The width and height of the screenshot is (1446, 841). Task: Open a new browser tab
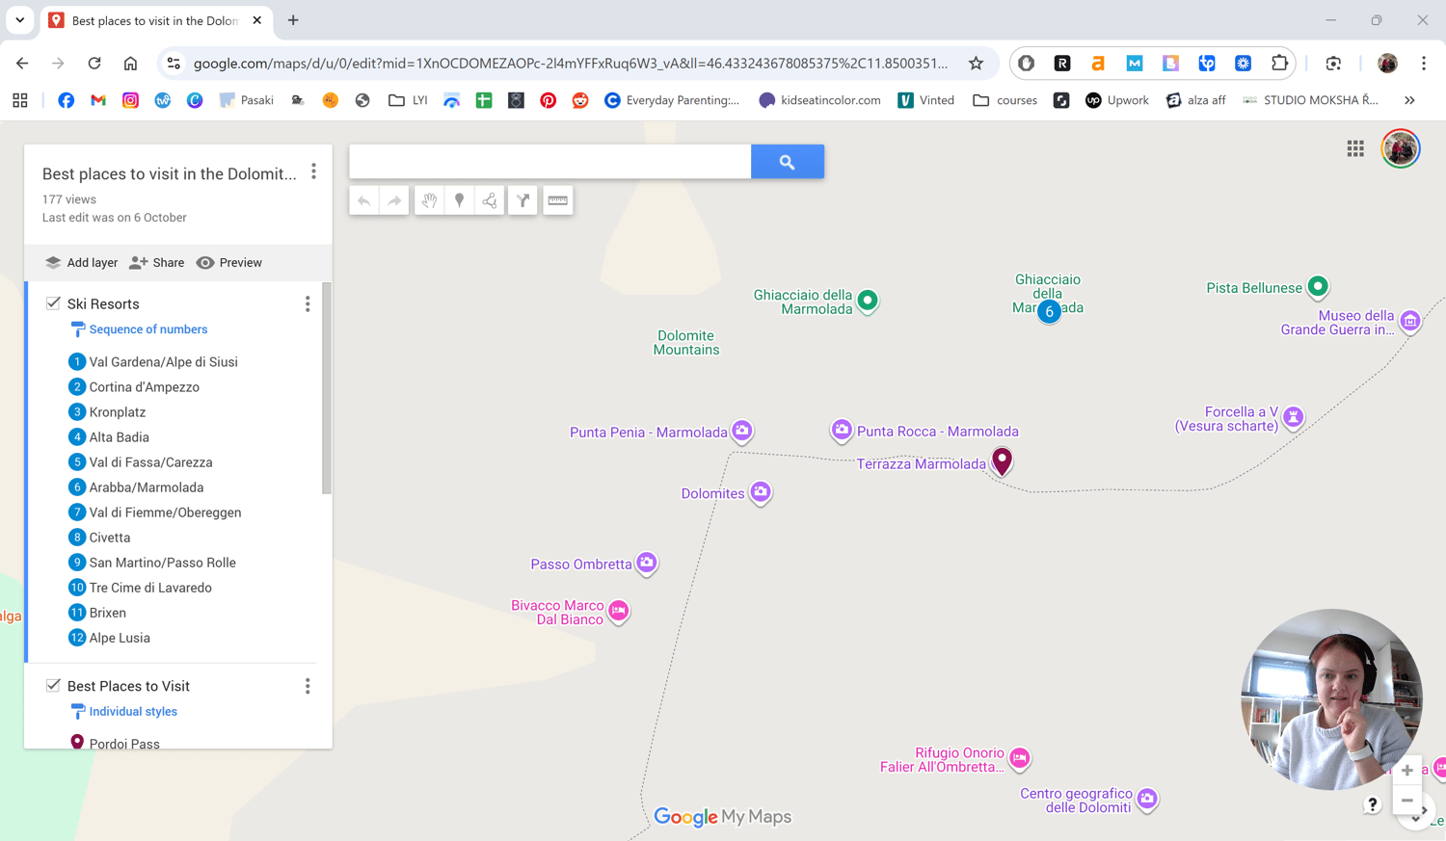[x=293, y=20]
